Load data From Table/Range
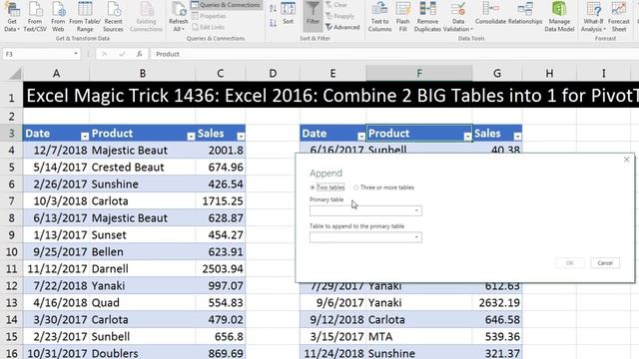 [85, 17]
